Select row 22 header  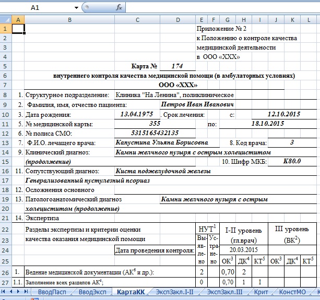click(x=6, y=230)
